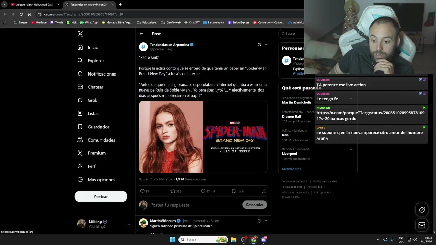436x245 pixels.
Task: Open File Explorer from taskbar
Action: (234, 240)
